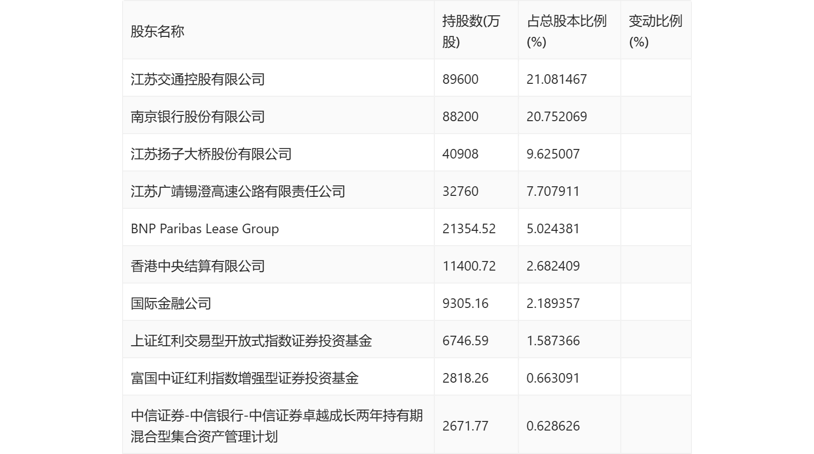
Task: Select 富国中证红利指数增强型证券投资基金 row
Action: [245, 378]
